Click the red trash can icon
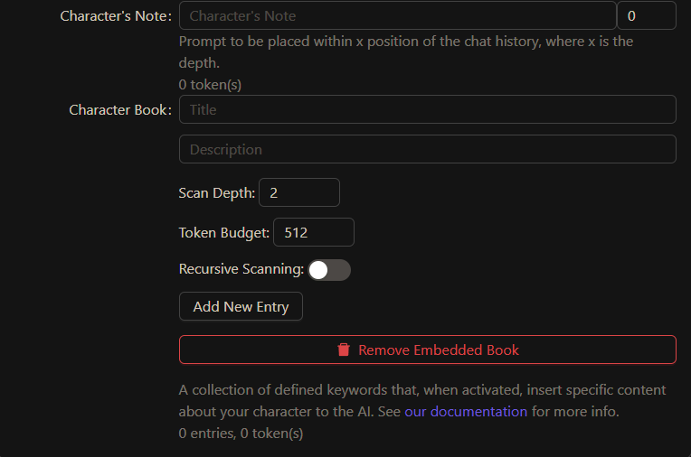The width and height of the screenshot is (691, 457). coord(344,350)
